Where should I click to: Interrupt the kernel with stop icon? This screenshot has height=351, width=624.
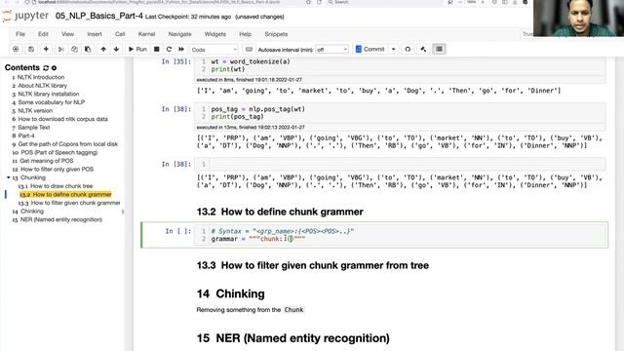tap(157, 50)
